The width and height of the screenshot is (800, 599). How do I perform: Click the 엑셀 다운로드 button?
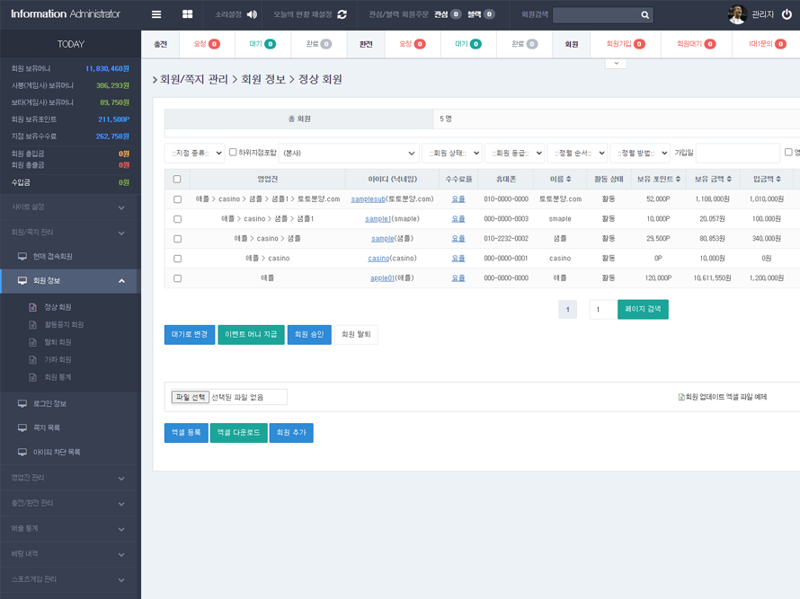(239, 433)
